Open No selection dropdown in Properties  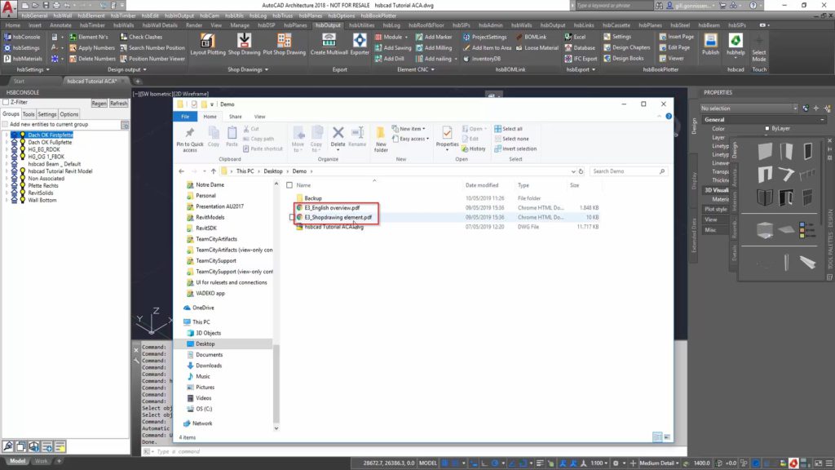click(x=749, y=109)
